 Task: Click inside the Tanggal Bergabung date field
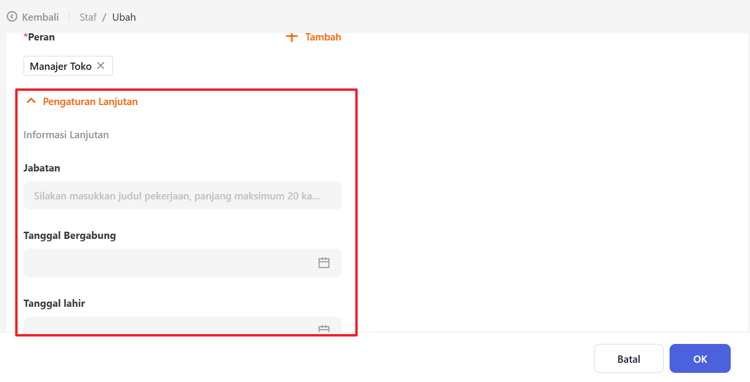(169, 263)
